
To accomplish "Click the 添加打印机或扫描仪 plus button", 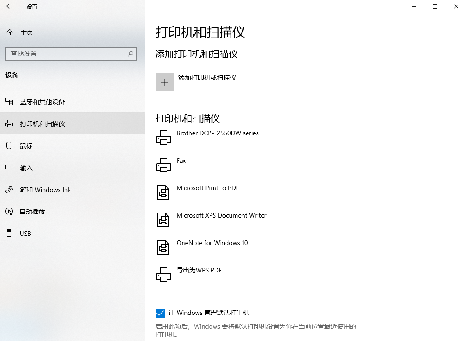I will [165, 82].
